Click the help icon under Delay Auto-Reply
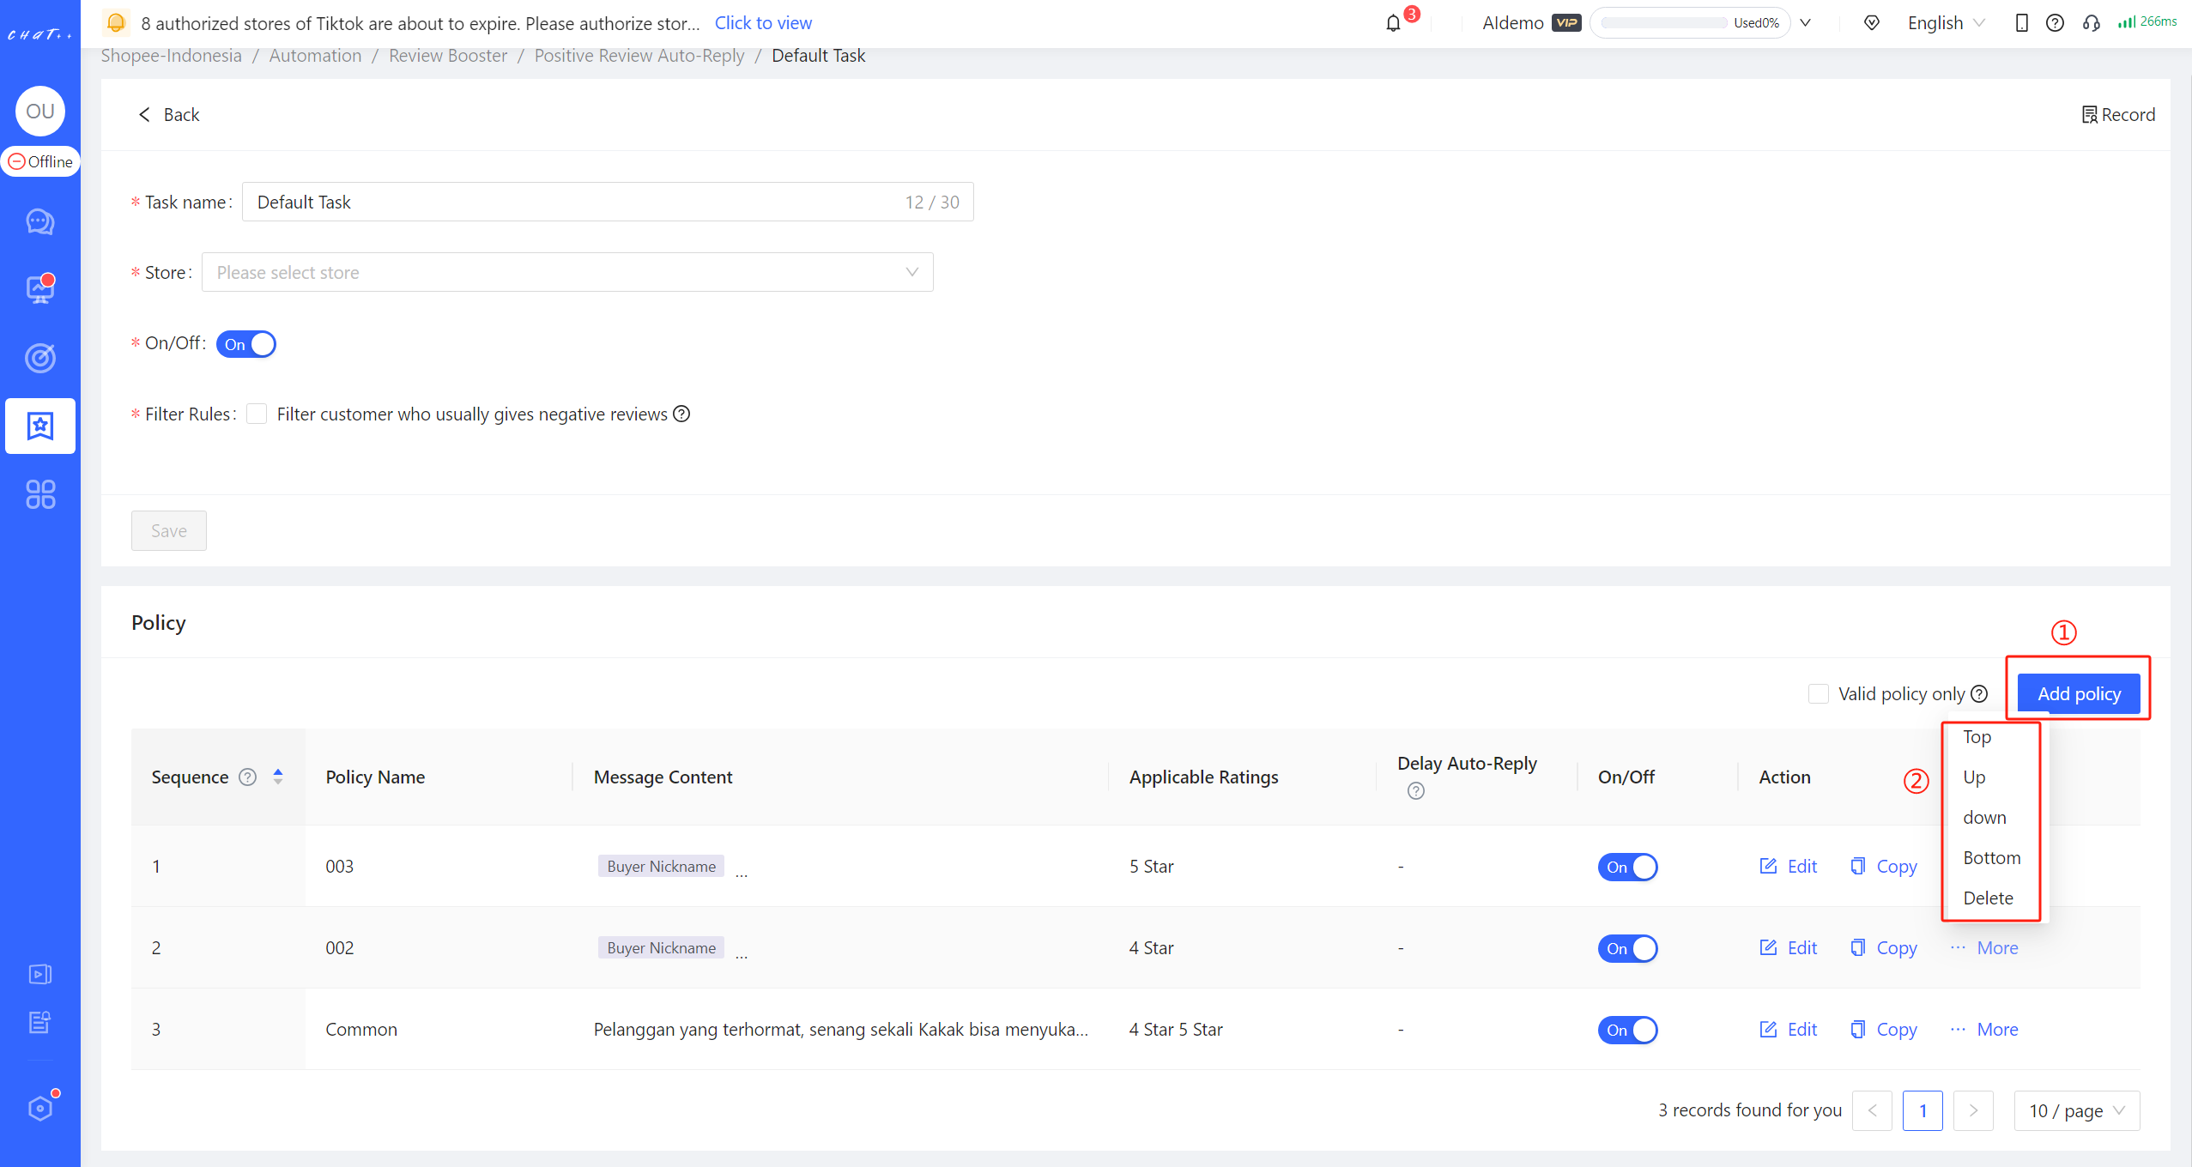Image resolution: width=2192 pixels, height=1167 pixels. [x=1416, y=790]
